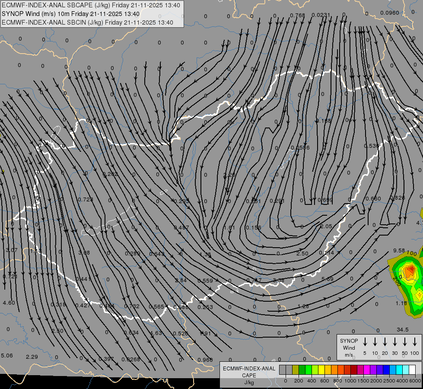Select the dark blue CAPE legend swatch
The image size is (423, 389).
coord(386,370)
